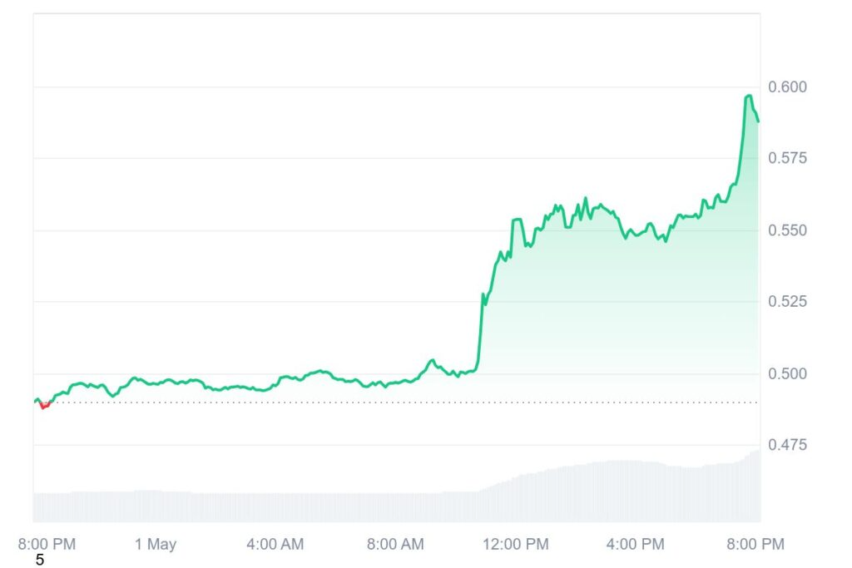Click the 0.600 price axis label
This screenshot has width=852, height=568.
[x=789, y=87]
